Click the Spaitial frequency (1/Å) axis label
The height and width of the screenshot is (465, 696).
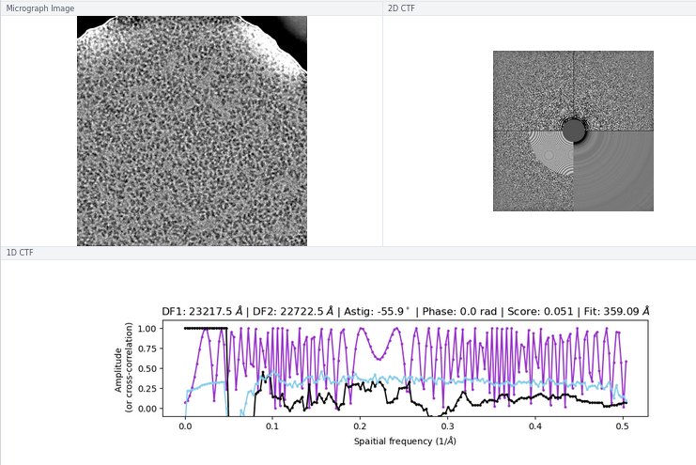pyautogui.click(x=405, y=441)
